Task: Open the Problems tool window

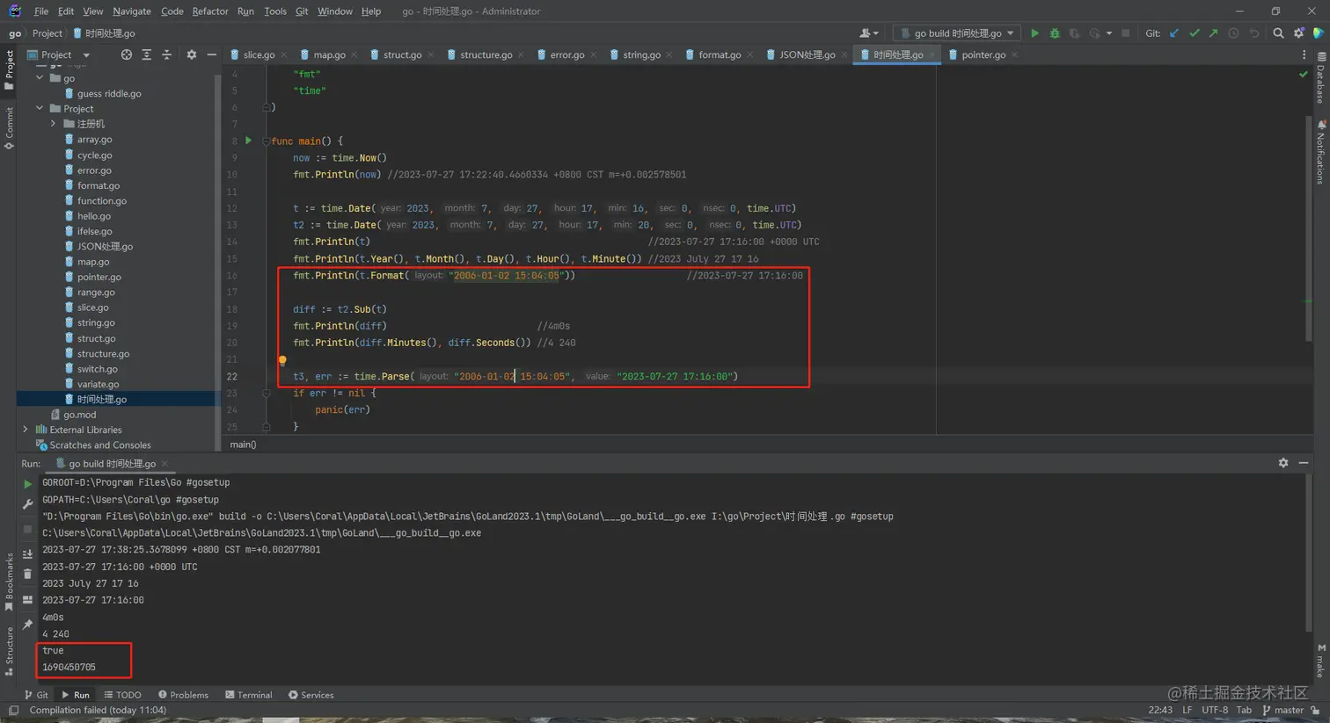Action: pos(183,695)
